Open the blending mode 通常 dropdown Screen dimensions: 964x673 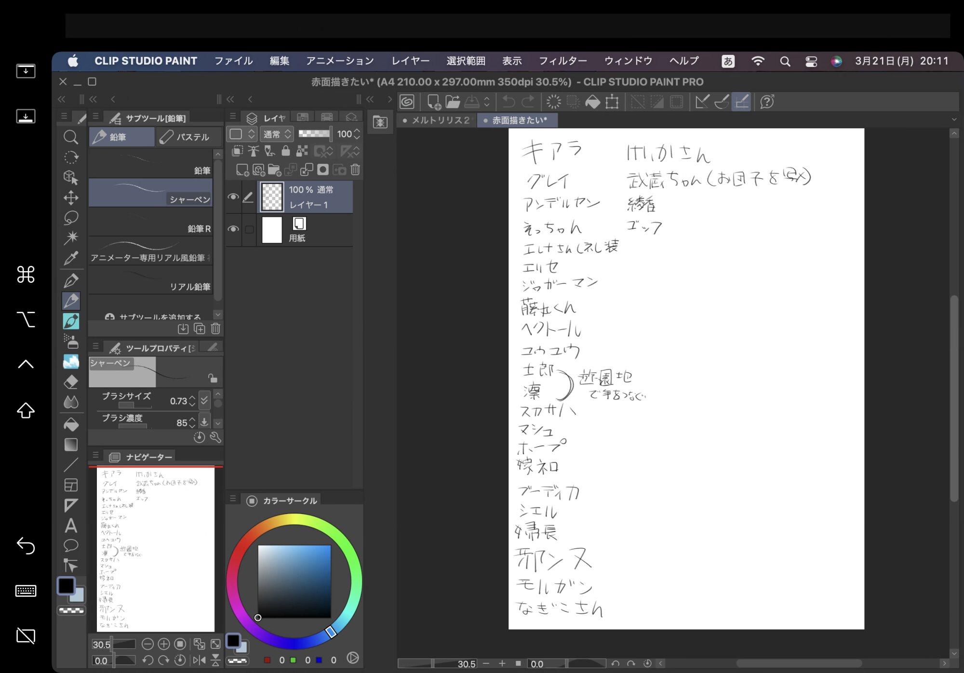[277, 134]
